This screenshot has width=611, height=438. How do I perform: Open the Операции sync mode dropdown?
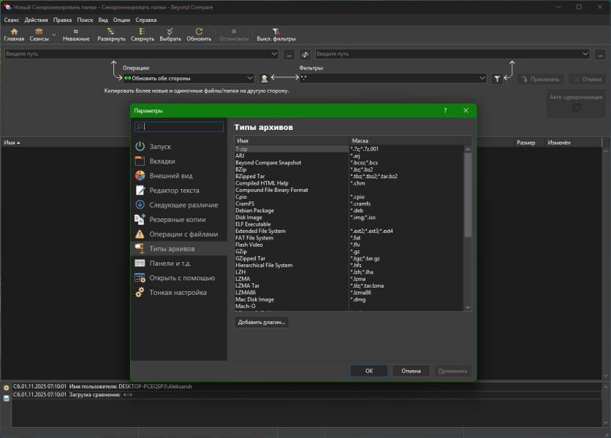tap(250, 78)
